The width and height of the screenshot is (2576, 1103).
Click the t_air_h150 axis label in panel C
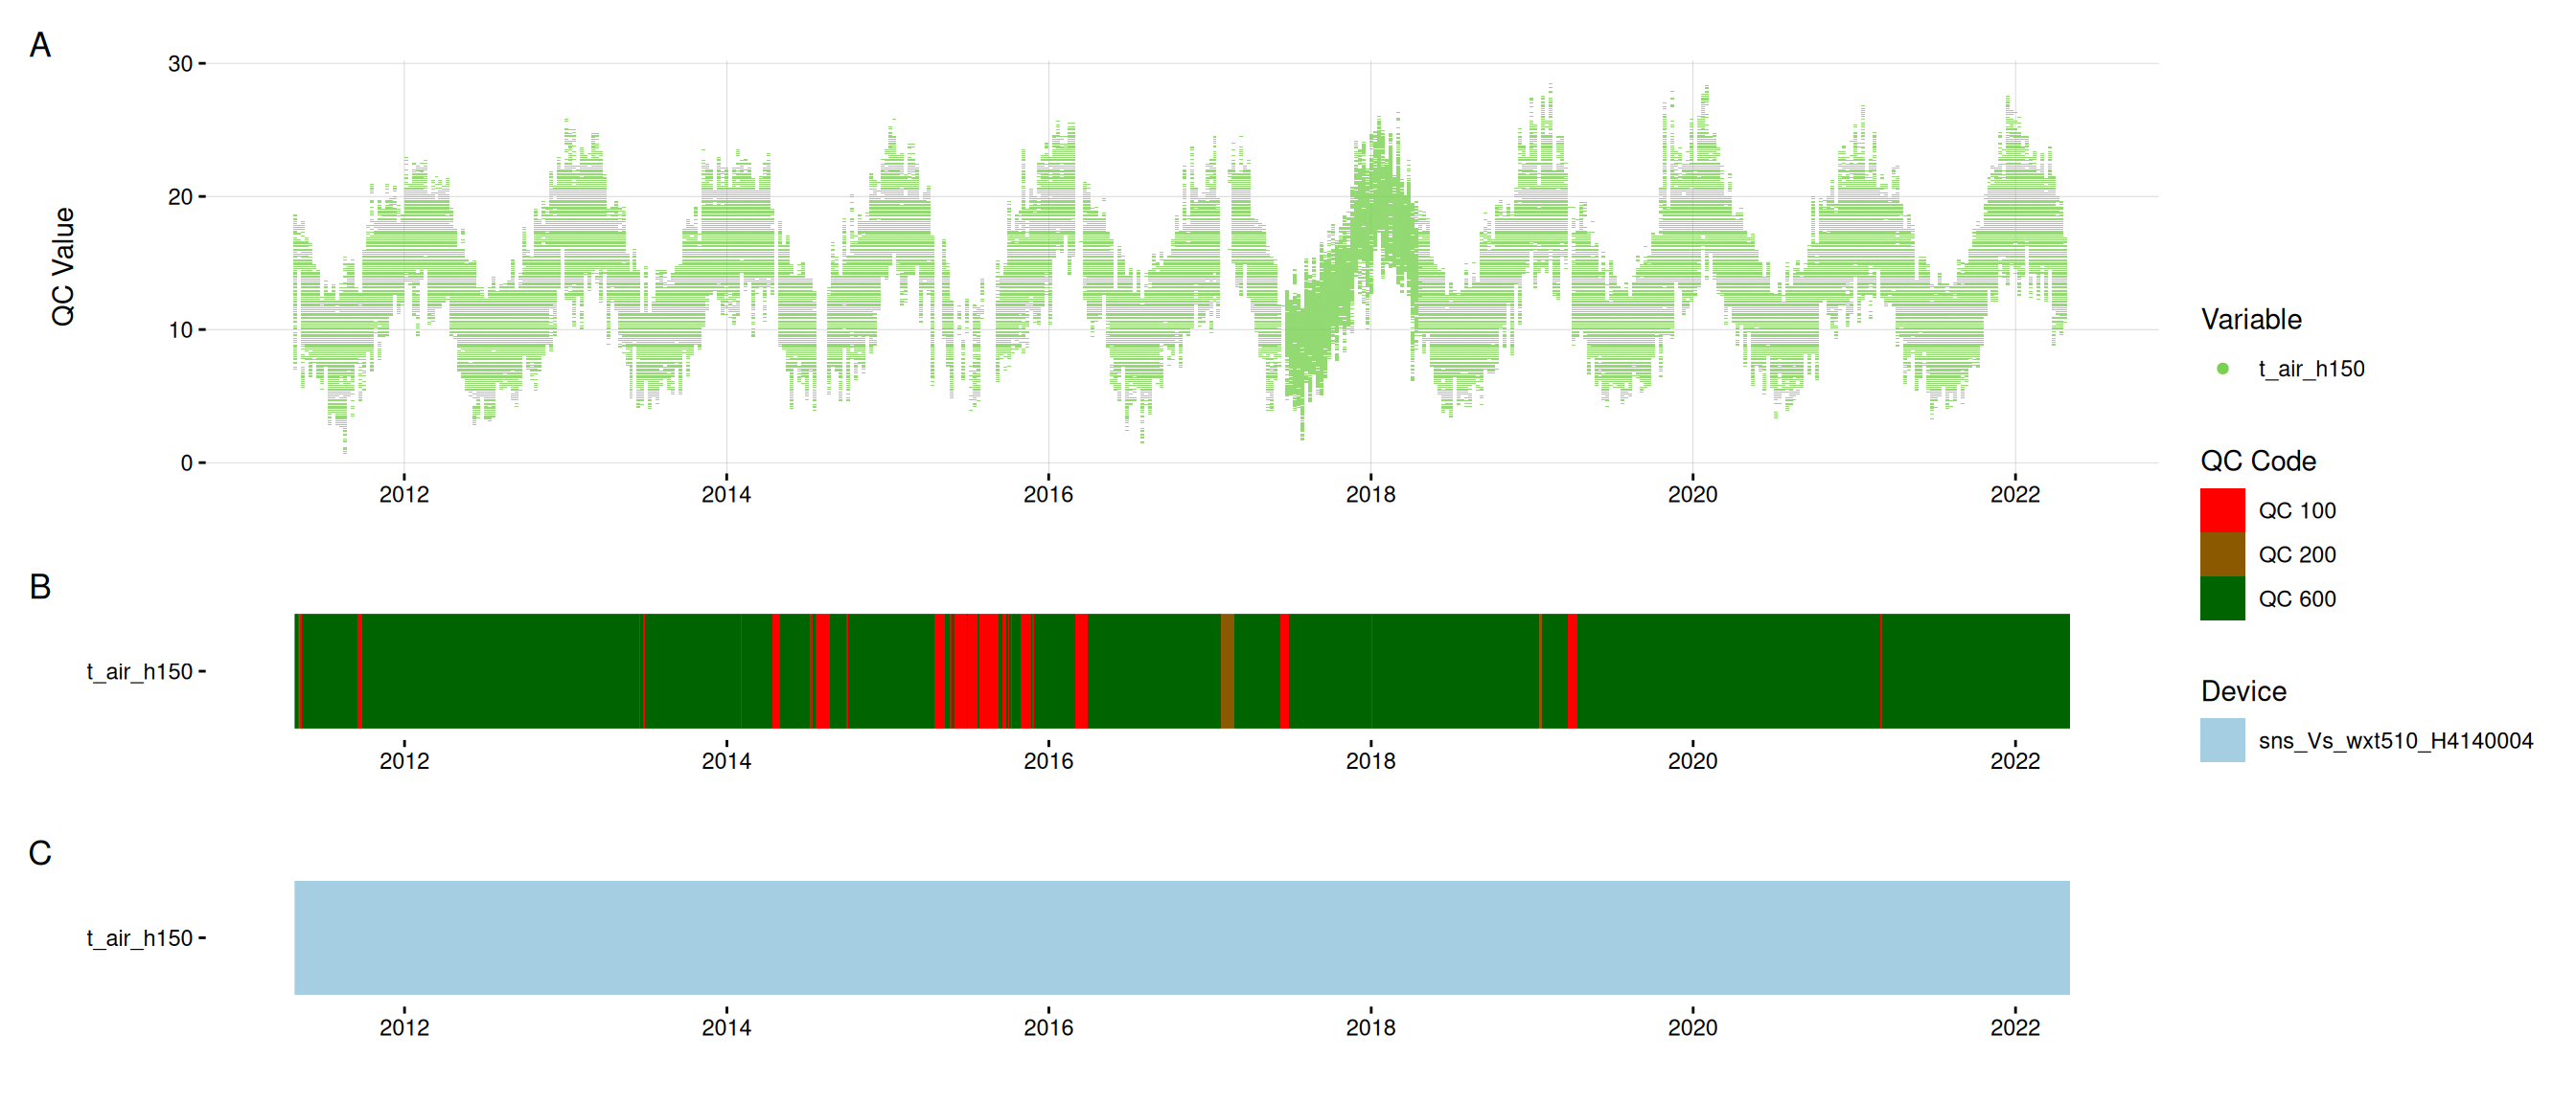(x=139, y=938)
